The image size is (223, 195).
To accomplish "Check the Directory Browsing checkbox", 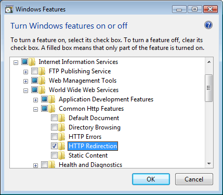I will [54, 127].
